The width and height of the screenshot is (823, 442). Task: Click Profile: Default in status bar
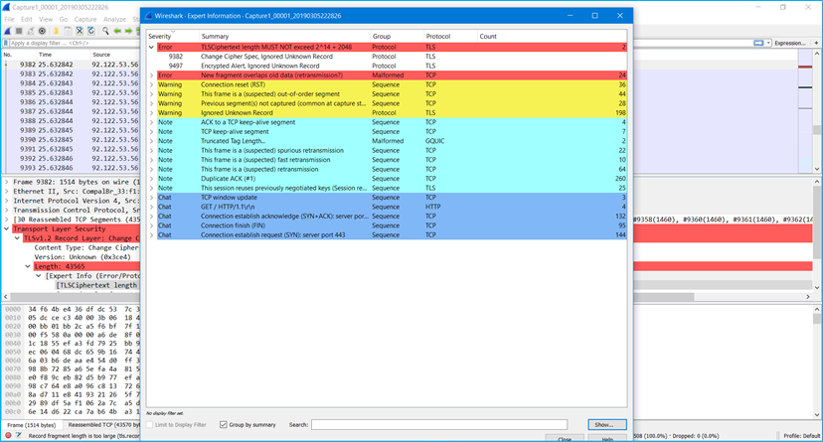(x=801, y=436)
